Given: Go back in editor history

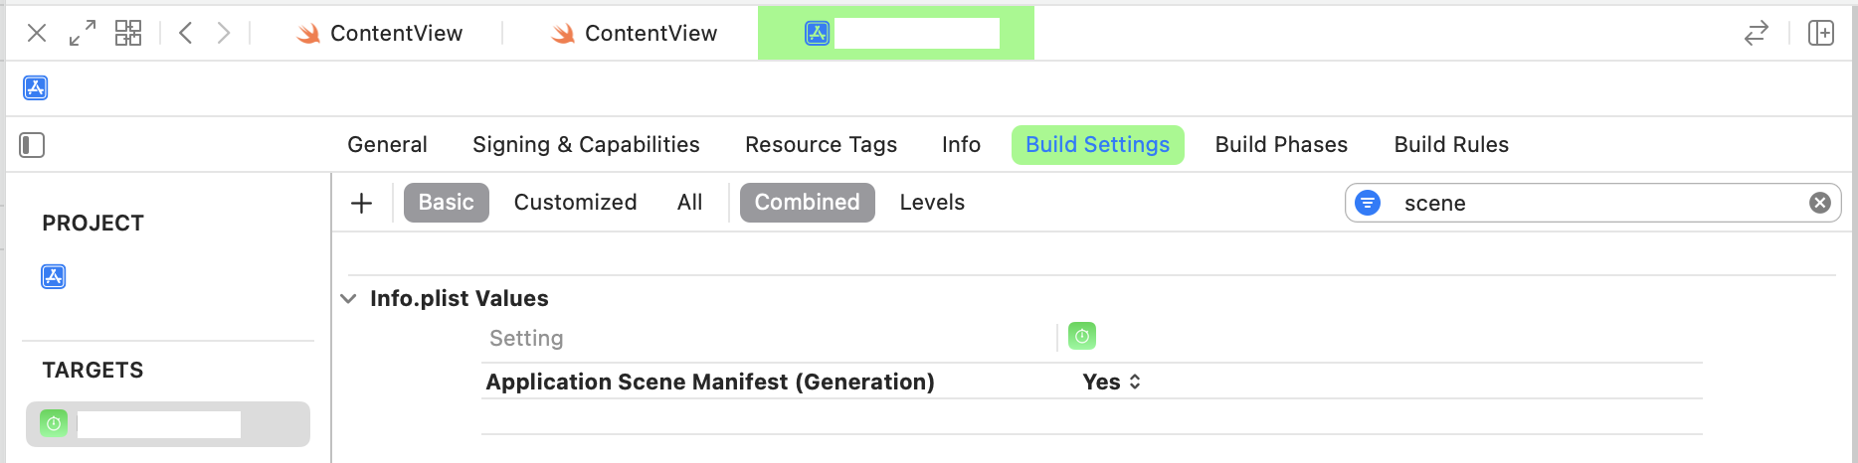Looking at the screenshot, I should click(x=185, y=33).
